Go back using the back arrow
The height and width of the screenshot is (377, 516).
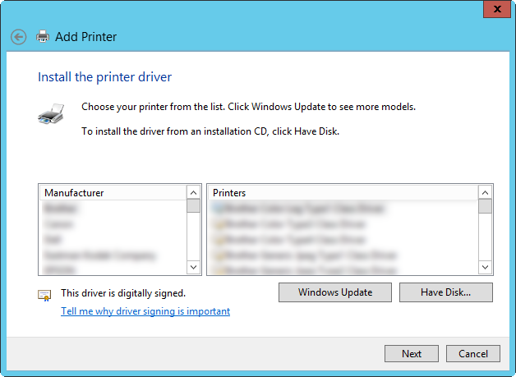tap(18, 37)
